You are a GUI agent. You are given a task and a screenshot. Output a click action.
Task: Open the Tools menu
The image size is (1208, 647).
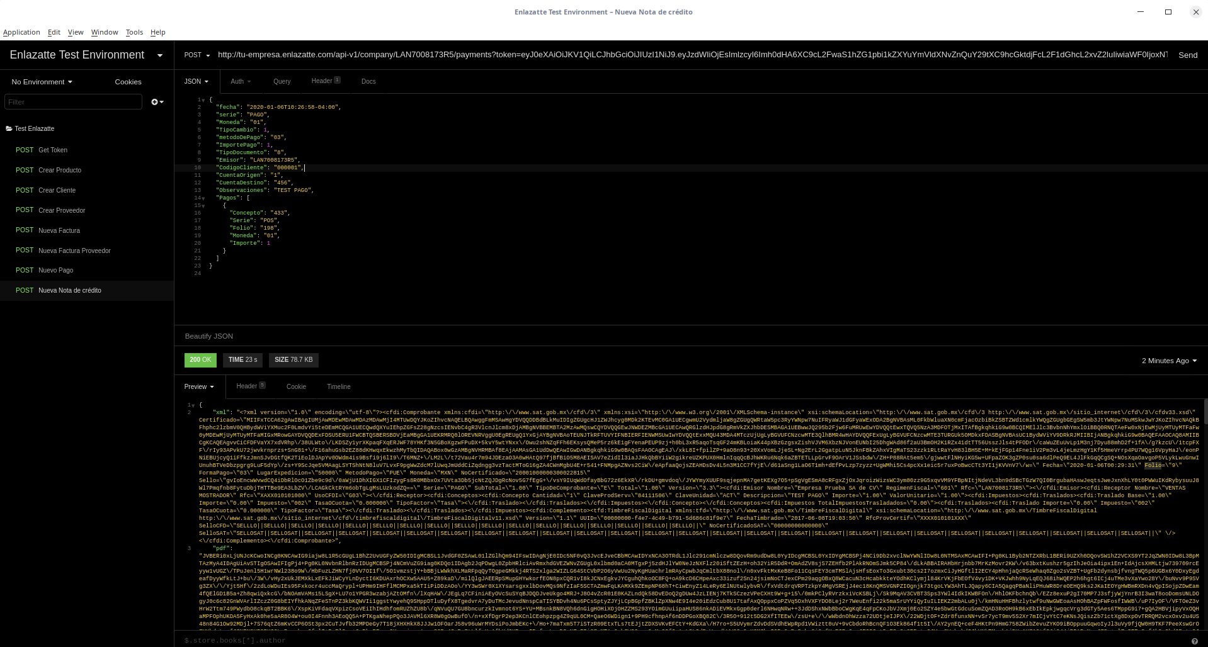click(x=134, y=33)
